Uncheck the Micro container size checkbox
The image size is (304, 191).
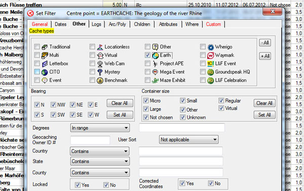[x=146, y=101]
